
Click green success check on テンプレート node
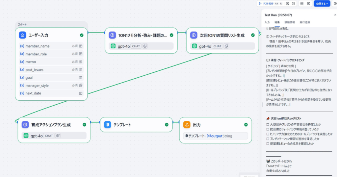[167, 125]
